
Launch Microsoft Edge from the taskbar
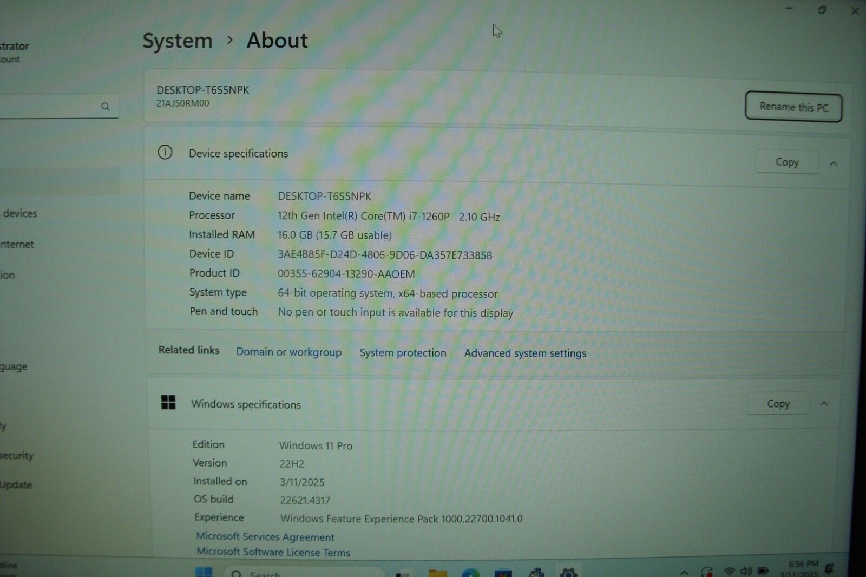(x=470, y=573)
